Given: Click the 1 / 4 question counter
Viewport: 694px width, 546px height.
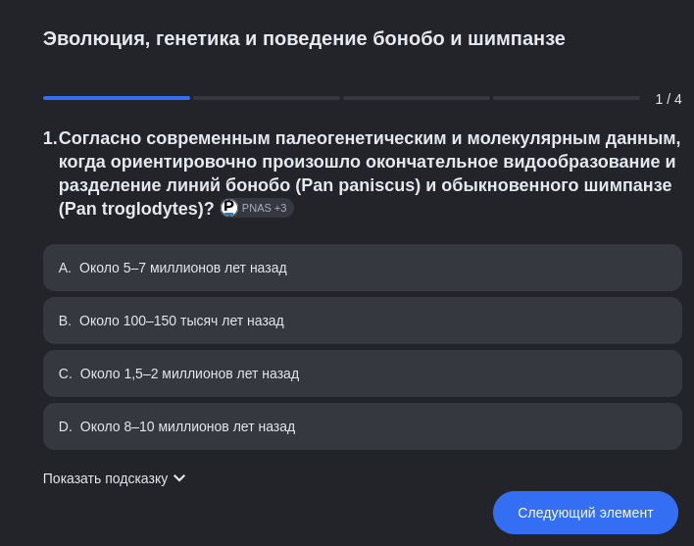Looking at the screenshot, I should pos(669,99).
